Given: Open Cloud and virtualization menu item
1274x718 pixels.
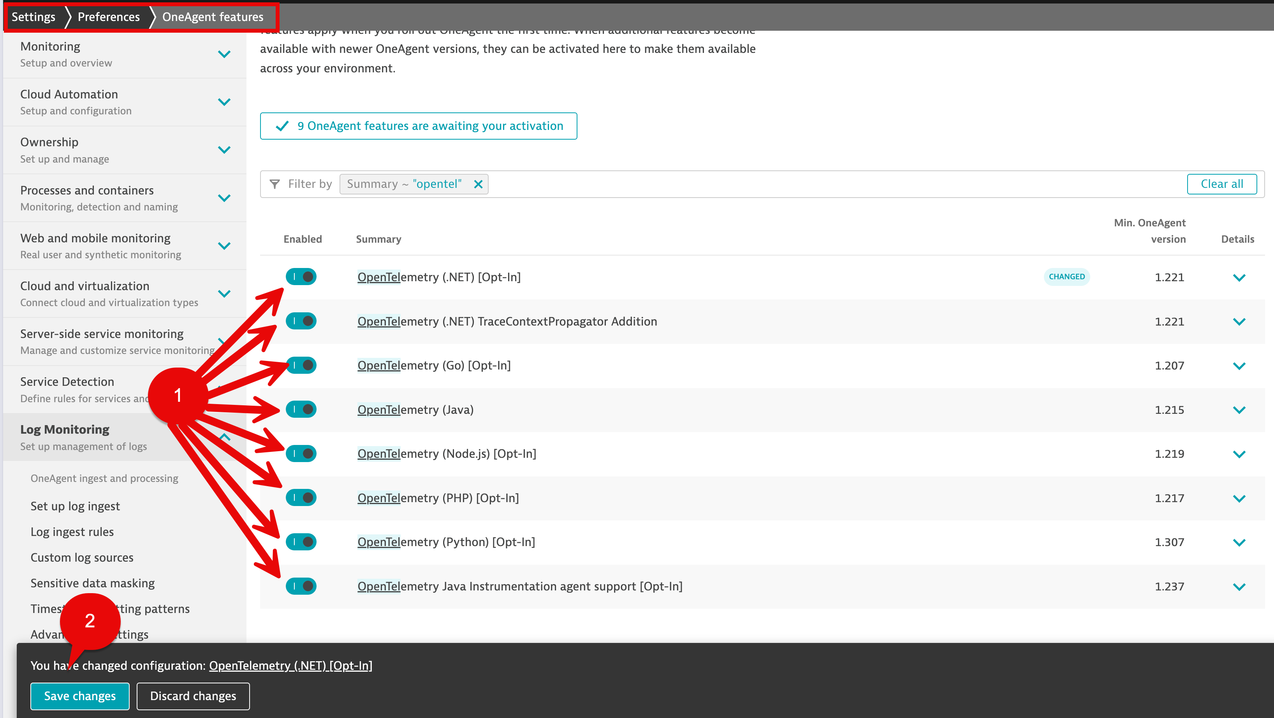Looking at the screenshot, I should tap(125, 294).
